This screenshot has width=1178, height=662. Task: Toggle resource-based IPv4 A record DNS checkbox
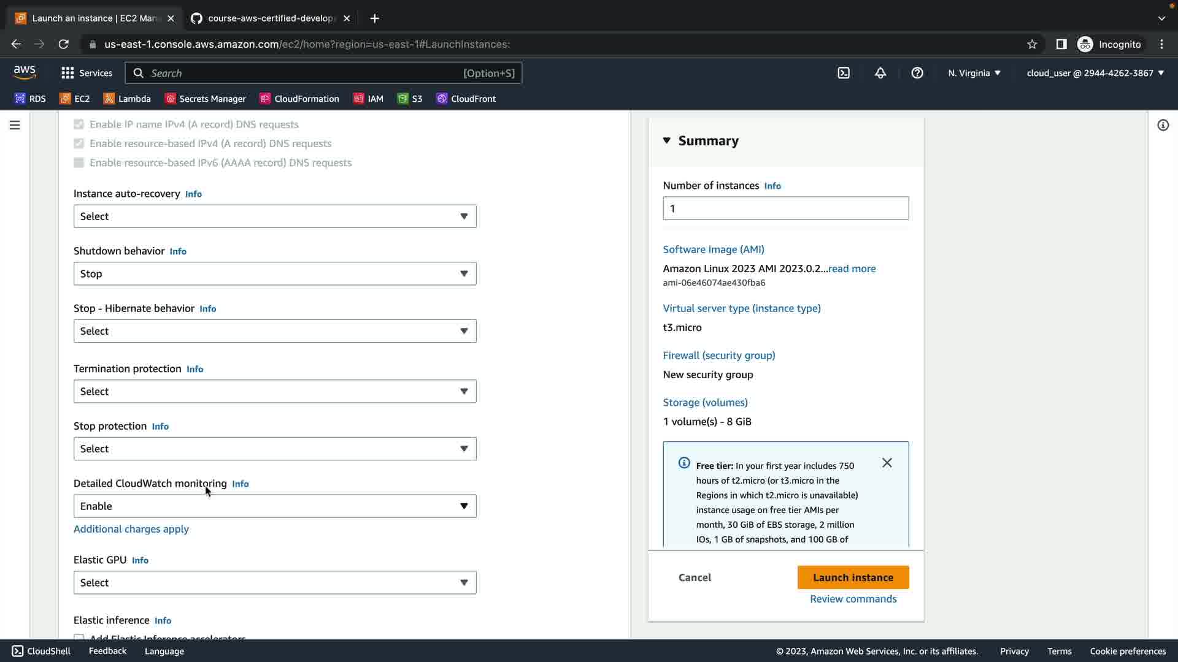pos(79,143)
